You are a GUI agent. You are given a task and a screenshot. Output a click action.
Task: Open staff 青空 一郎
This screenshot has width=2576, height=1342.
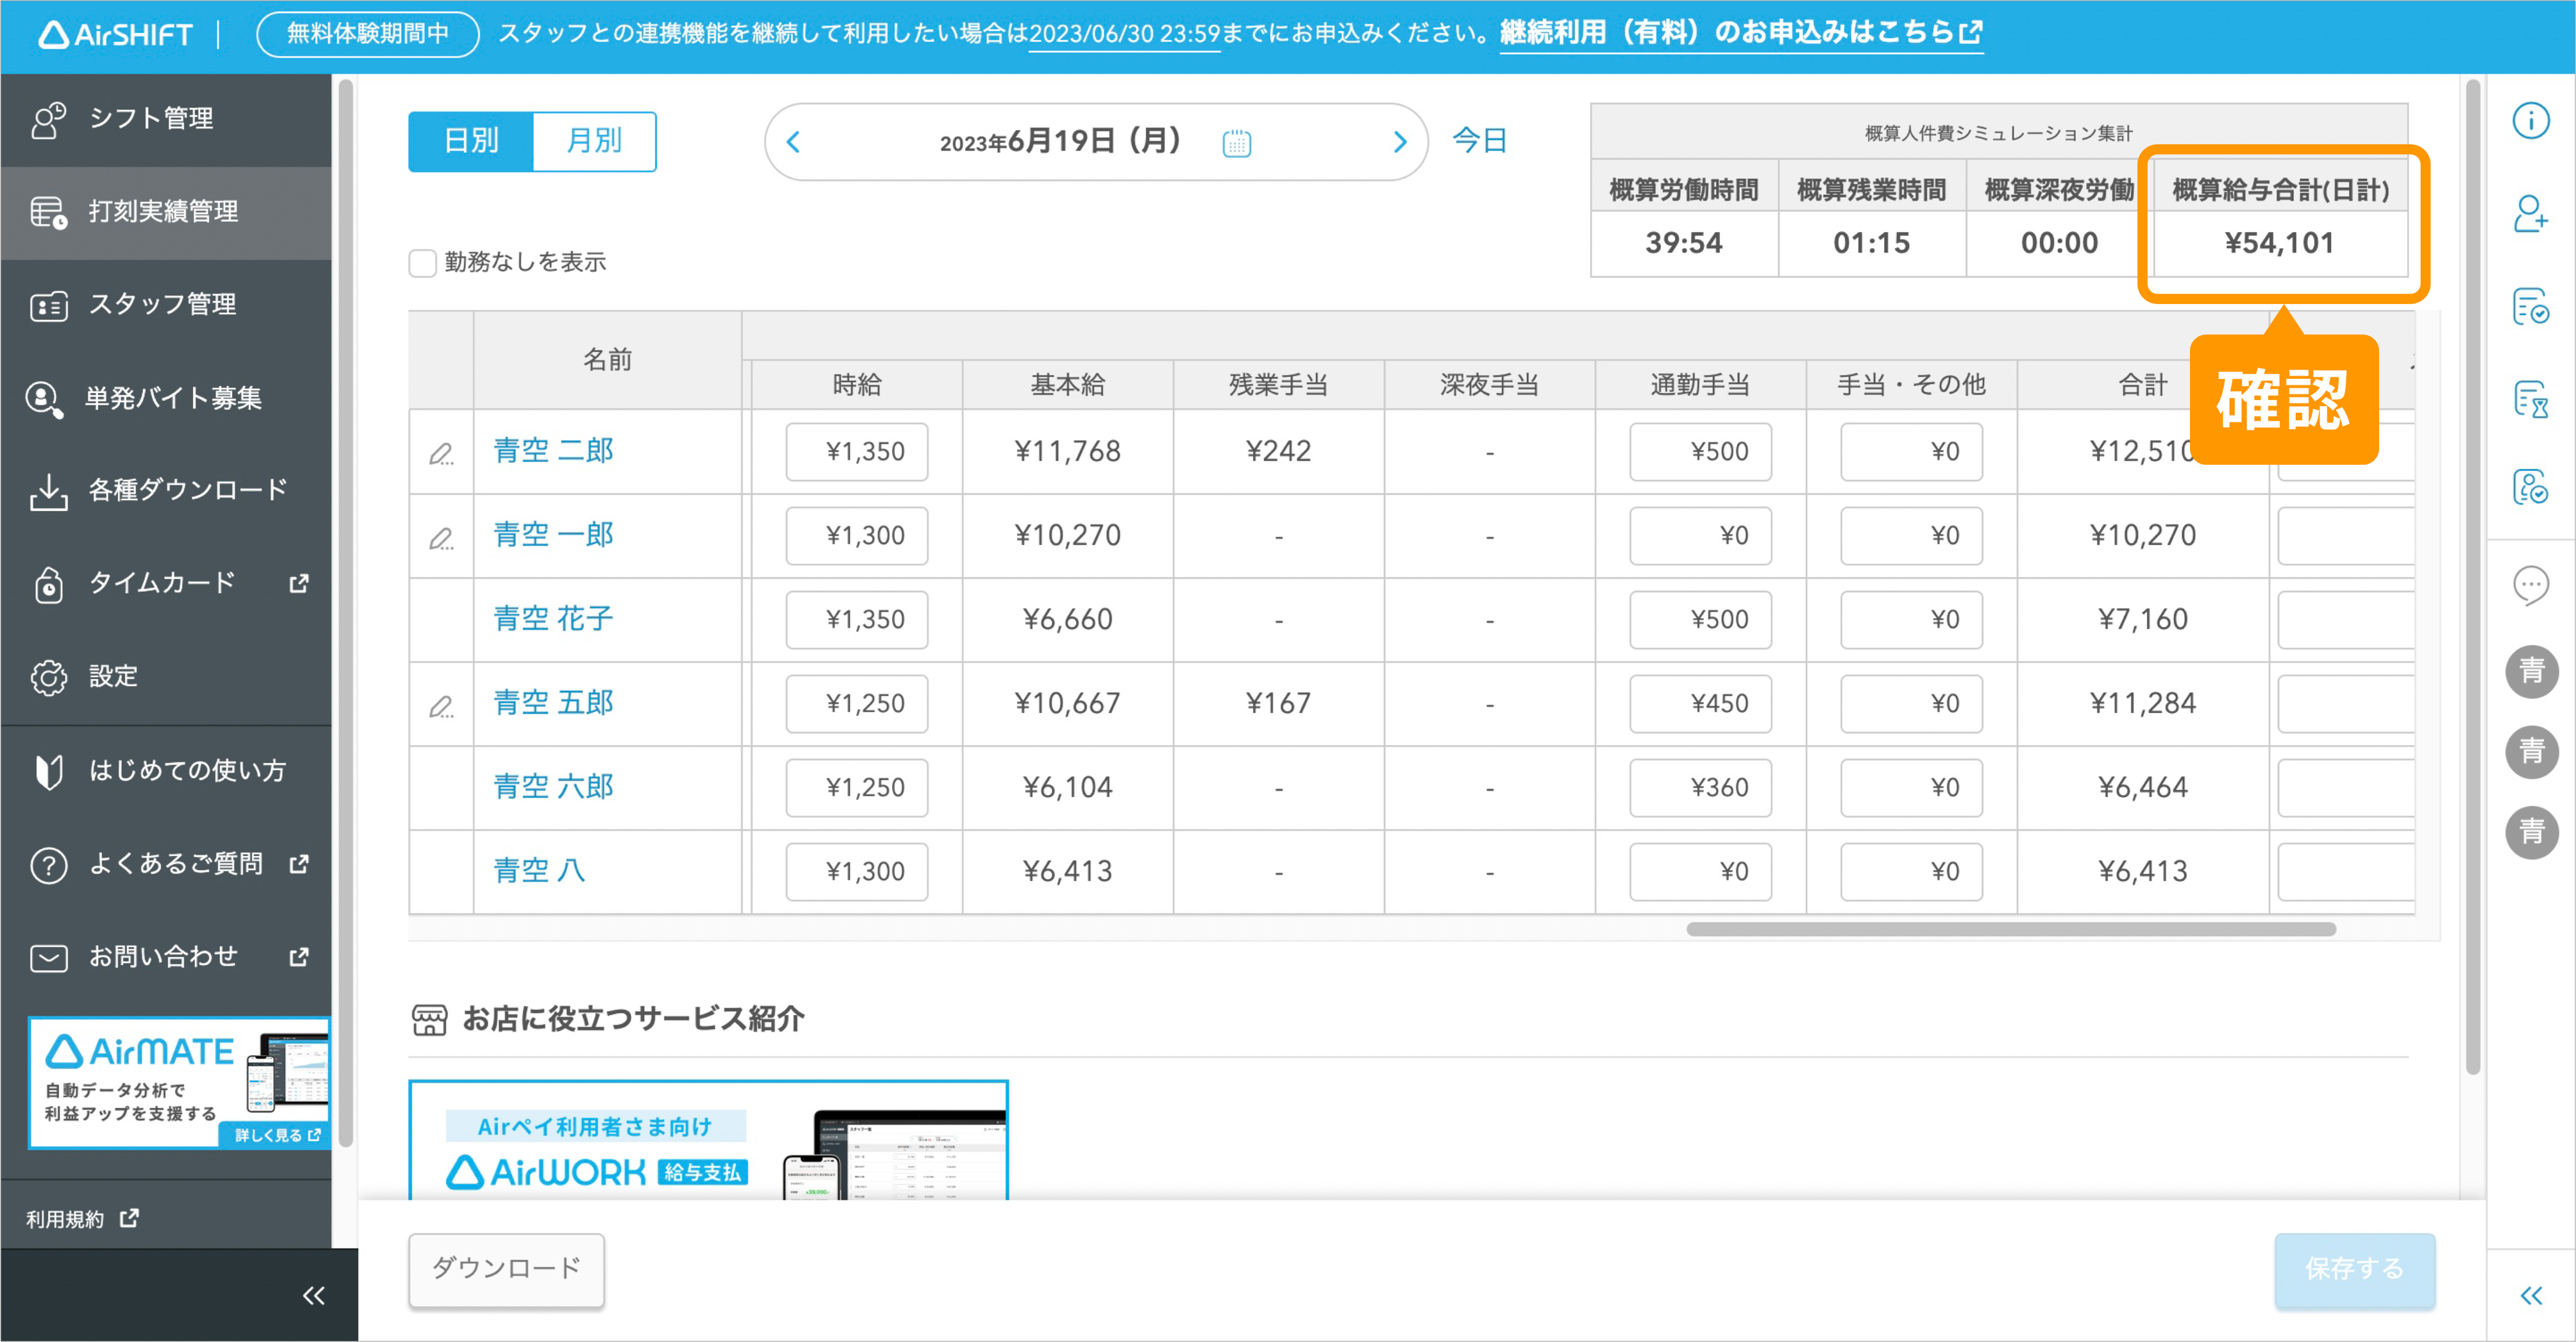[553, 535]
